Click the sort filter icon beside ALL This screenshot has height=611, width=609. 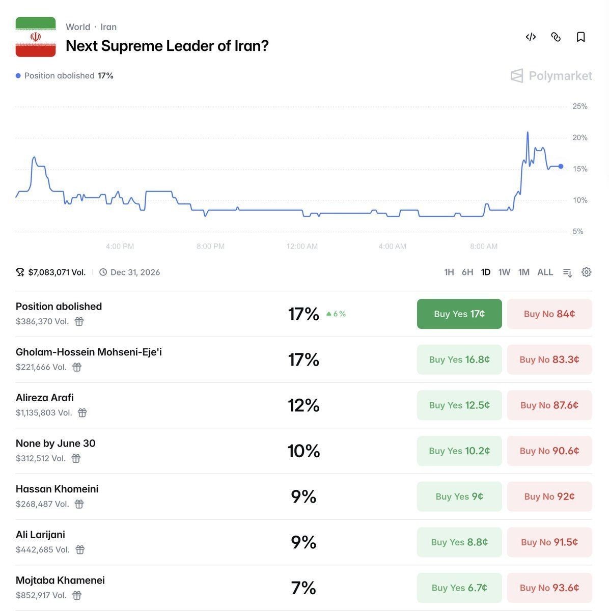pos(568,272)
